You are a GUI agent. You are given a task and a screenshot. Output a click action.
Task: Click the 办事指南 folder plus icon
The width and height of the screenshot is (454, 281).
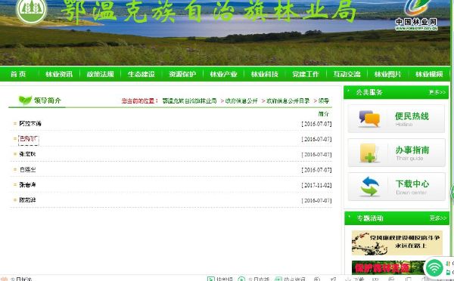[x=369, y=153]
